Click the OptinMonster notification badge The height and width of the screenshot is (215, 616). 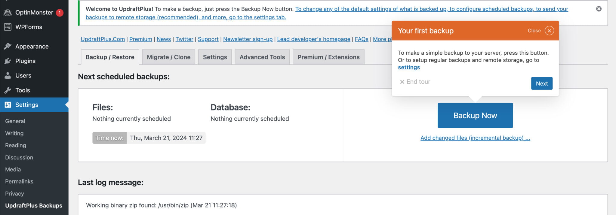[60, 13]
